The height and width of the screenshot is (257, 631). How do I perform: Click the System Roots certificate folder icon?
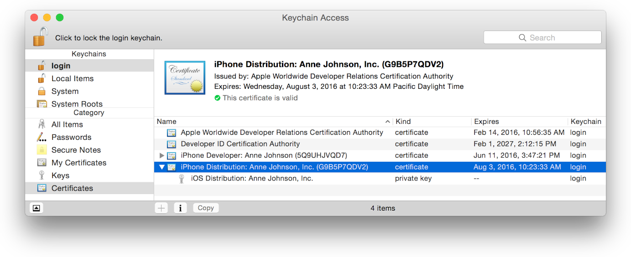point(42,103)
